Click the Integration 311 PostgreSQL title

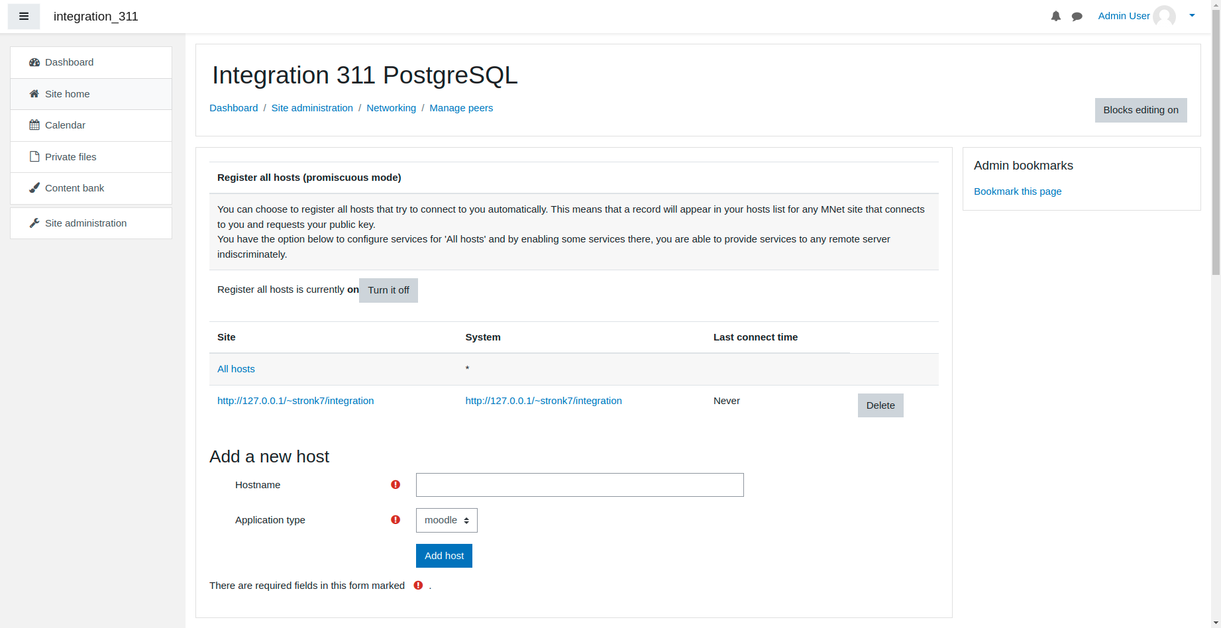click(x=364, y=76)
